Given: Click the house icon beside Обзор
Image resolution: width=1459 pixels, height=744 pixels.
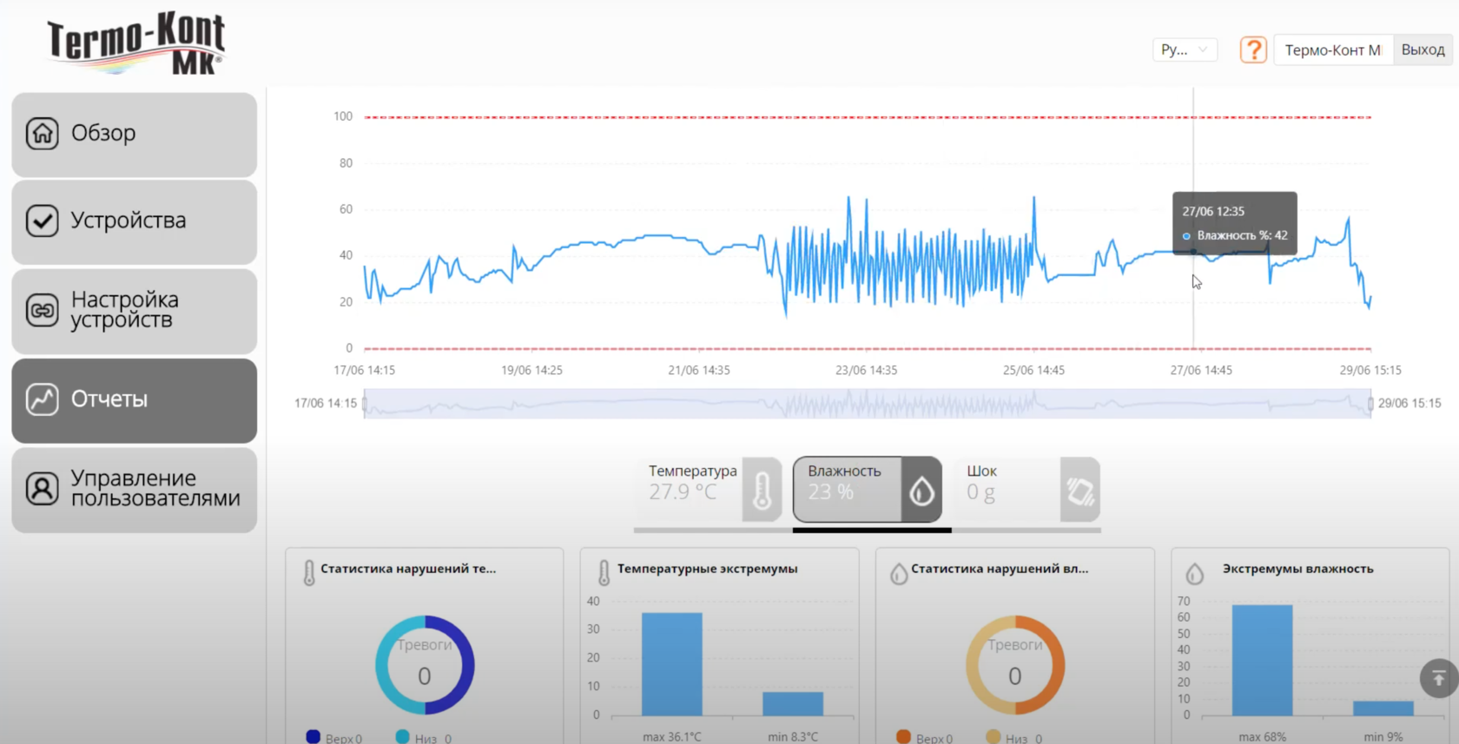Looking at the screenshot, I should (x=42, y=134).
